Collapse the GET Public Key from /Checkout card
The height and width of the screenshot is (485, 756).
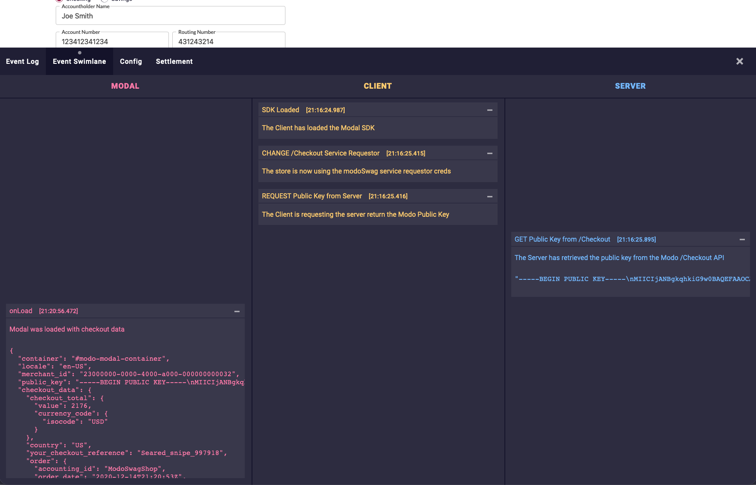click(x=742, y=240)
